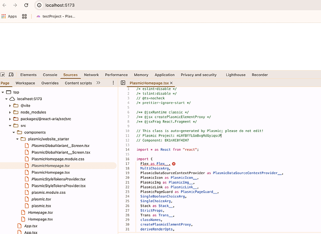The height and width of the screenshot is (234, 321).
Task: Close the PlasmicHomepage.tsx editor tab
Action: [172, 83]
